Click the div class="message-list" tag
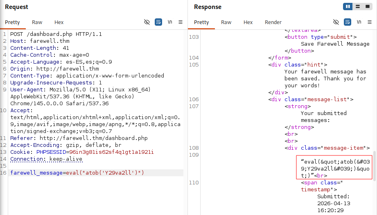The width and height of the screenshot is (377, 215). pos(311,100)
